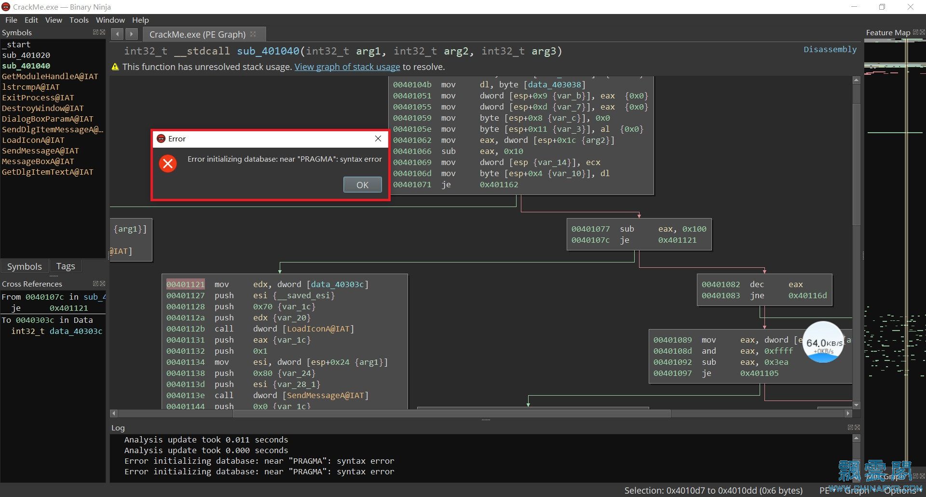Screen dimensions: 926x497
Task: Float the Cross References panel
Action: click(95, 284)
